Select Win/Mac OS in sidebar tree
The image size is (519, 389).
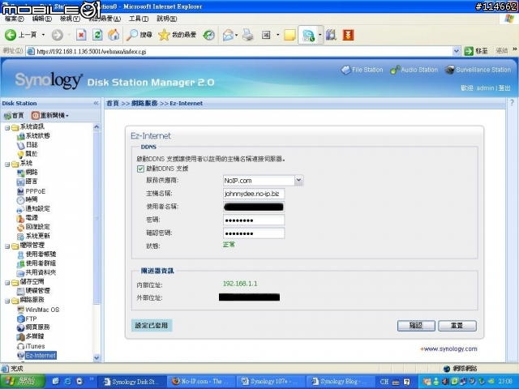pyautogui.click(x=42, y=310)
